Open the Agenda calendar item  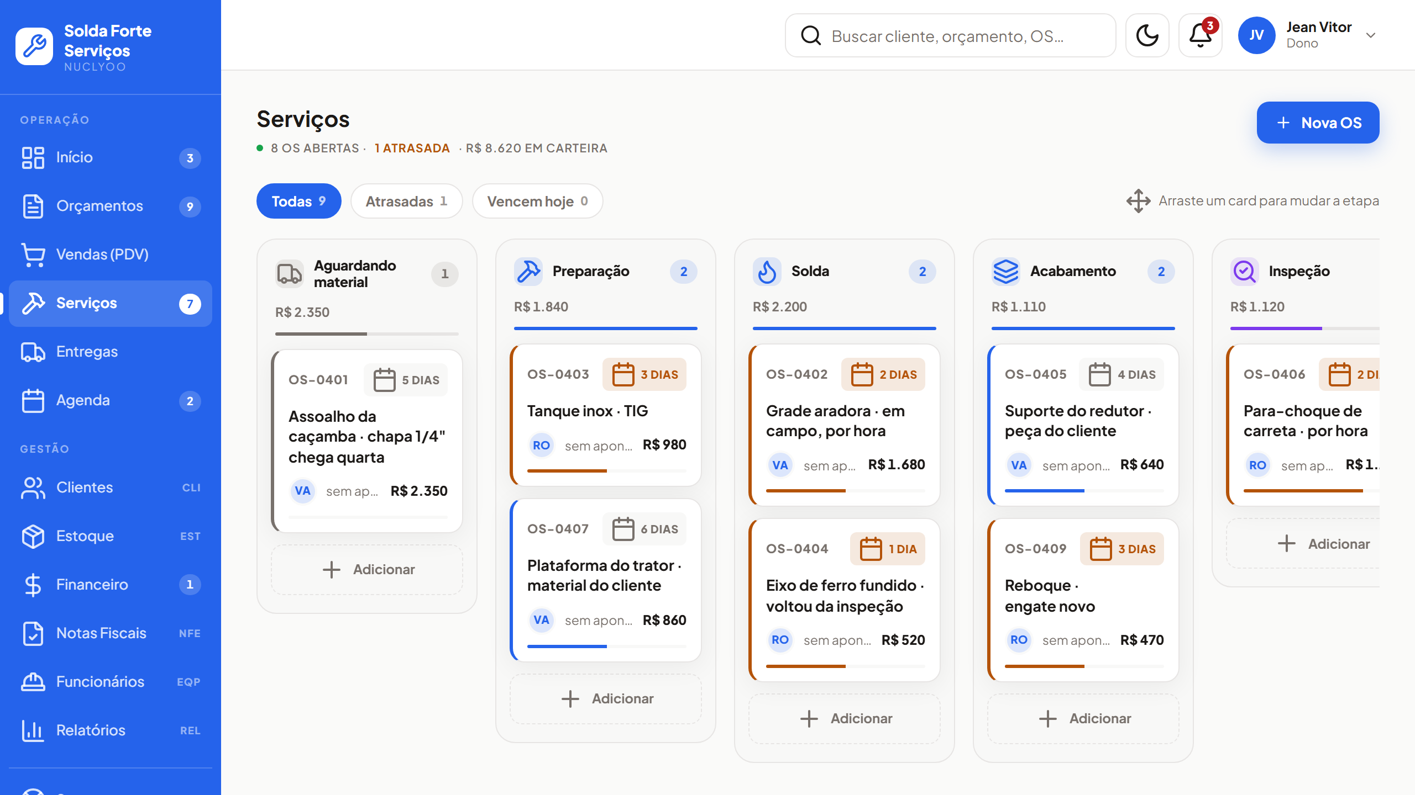point(111,400)
